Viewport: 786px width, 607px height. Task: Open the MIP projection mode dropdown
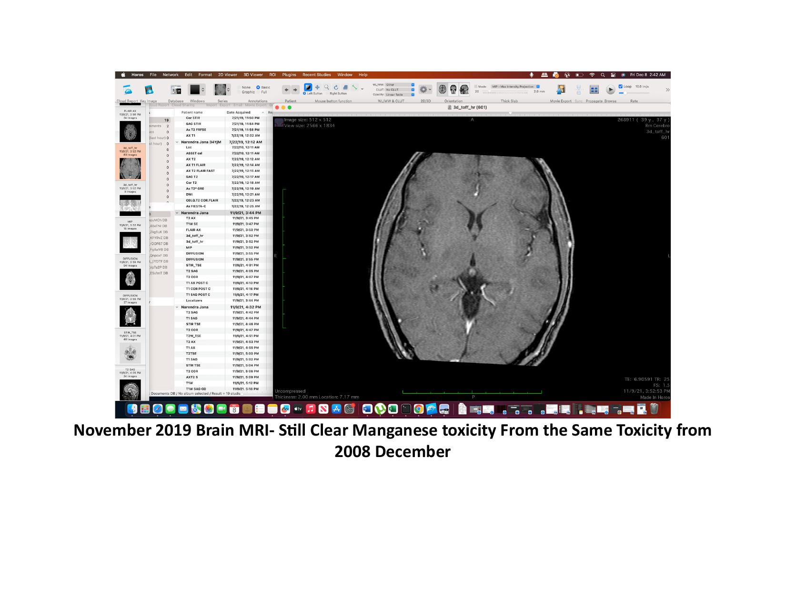pyautogui.click(x=515, y=87)
